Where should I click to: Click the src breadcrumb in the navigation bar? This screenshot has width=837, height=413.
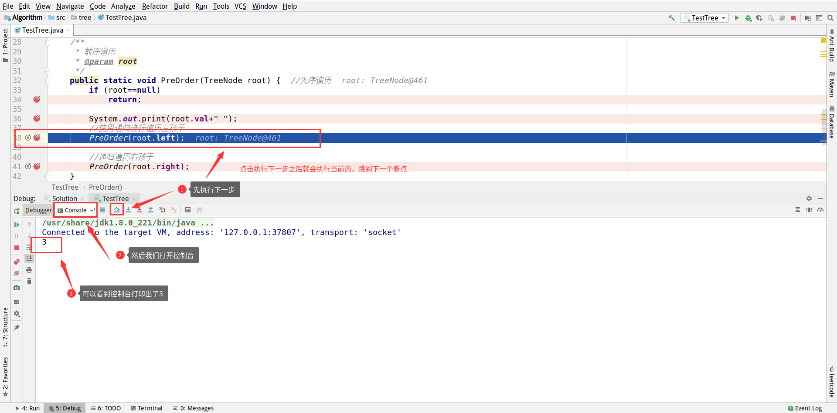pos(57,17)
